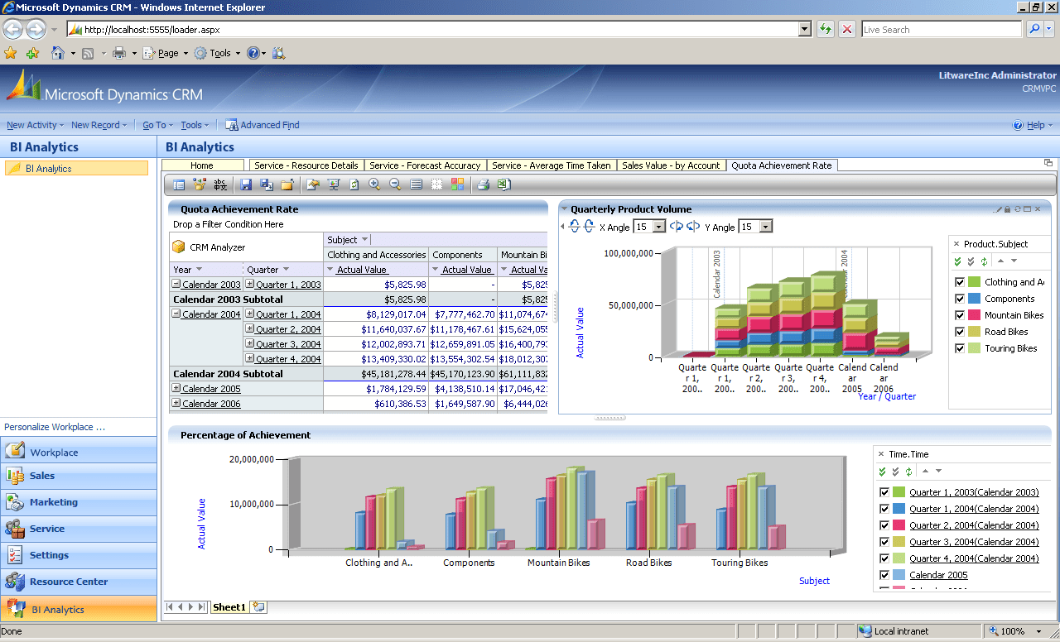The width and height of the screenshot is (1060, 642).
Task: Open the Go To menu
Action: click(156, 125)
